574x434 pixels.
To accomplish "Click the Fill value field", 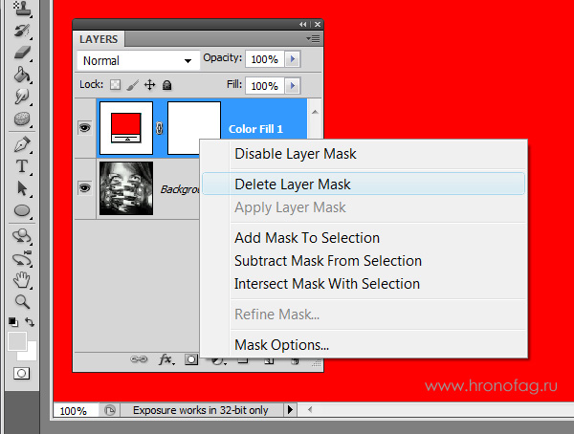I will 265,86.
